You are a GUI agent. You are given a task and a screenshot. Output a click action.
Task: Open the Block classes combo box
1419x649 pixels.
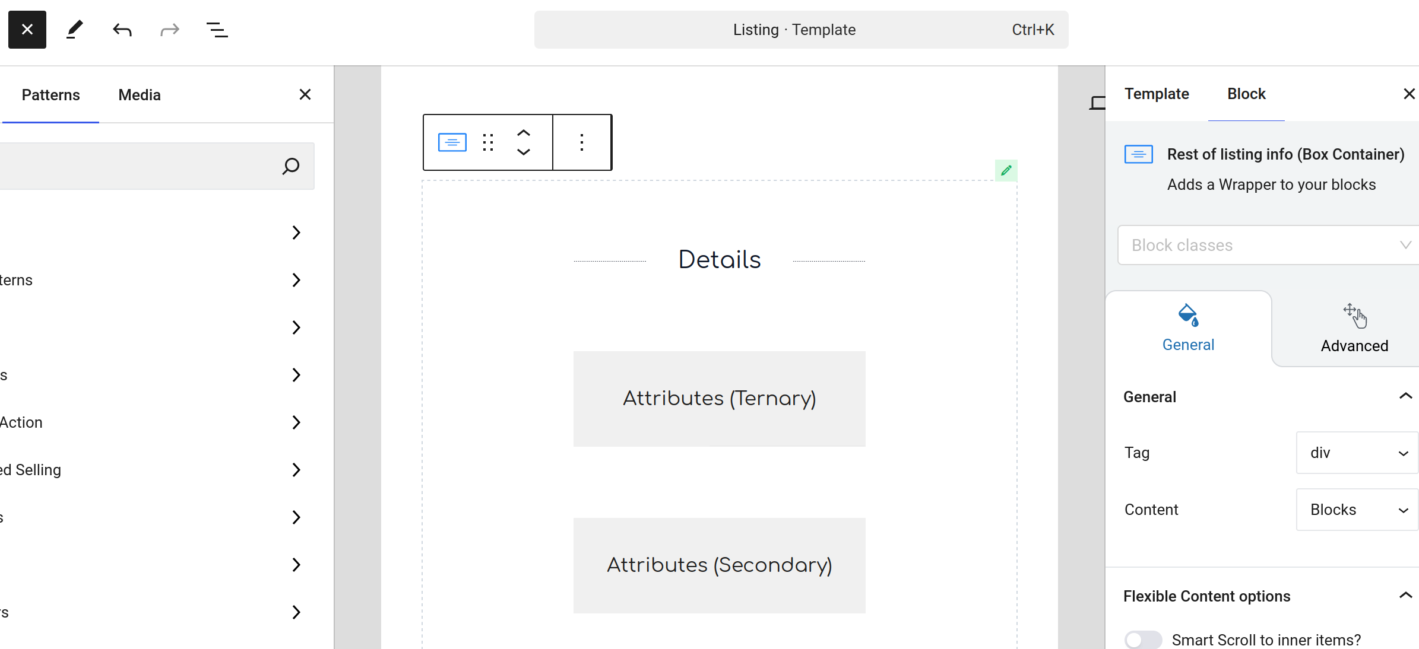[x=1268, y=245]
